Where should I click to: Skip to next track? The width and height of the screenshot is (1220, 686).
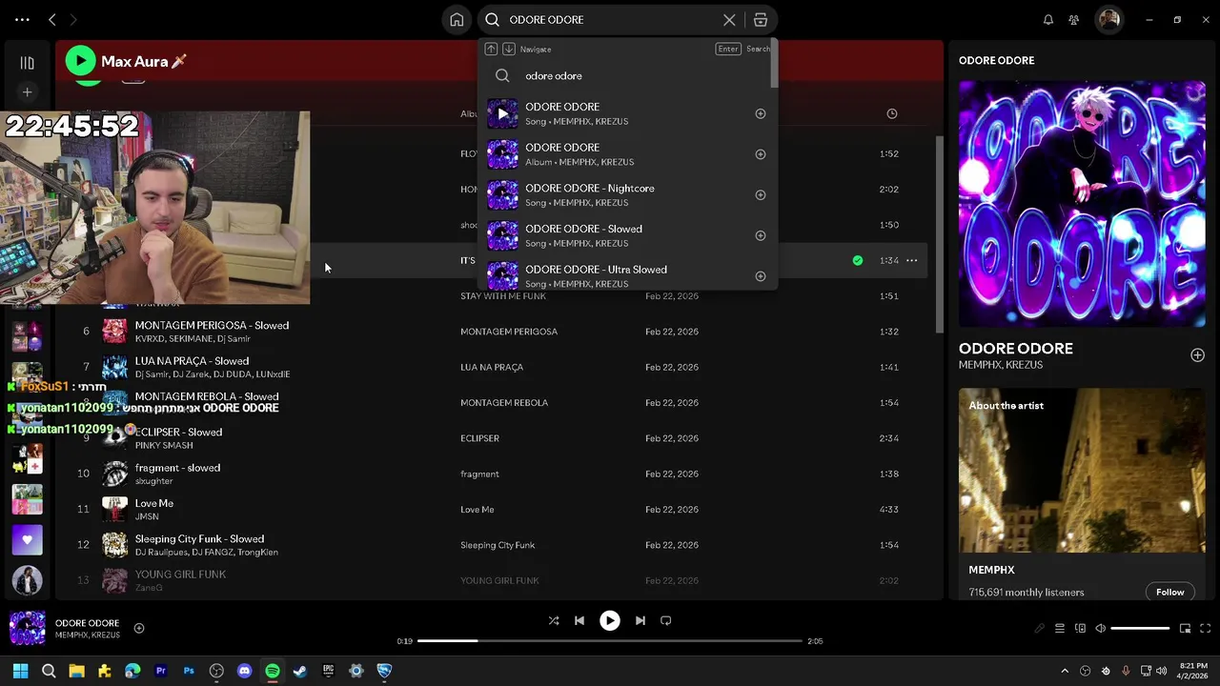pyautogui.click(x=640, y=620)
